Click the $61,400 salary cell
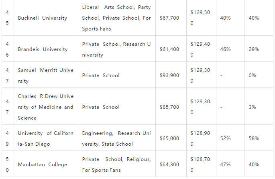This screenshot has width=275, height=179. pyautogui.click(x=171, y=49)
